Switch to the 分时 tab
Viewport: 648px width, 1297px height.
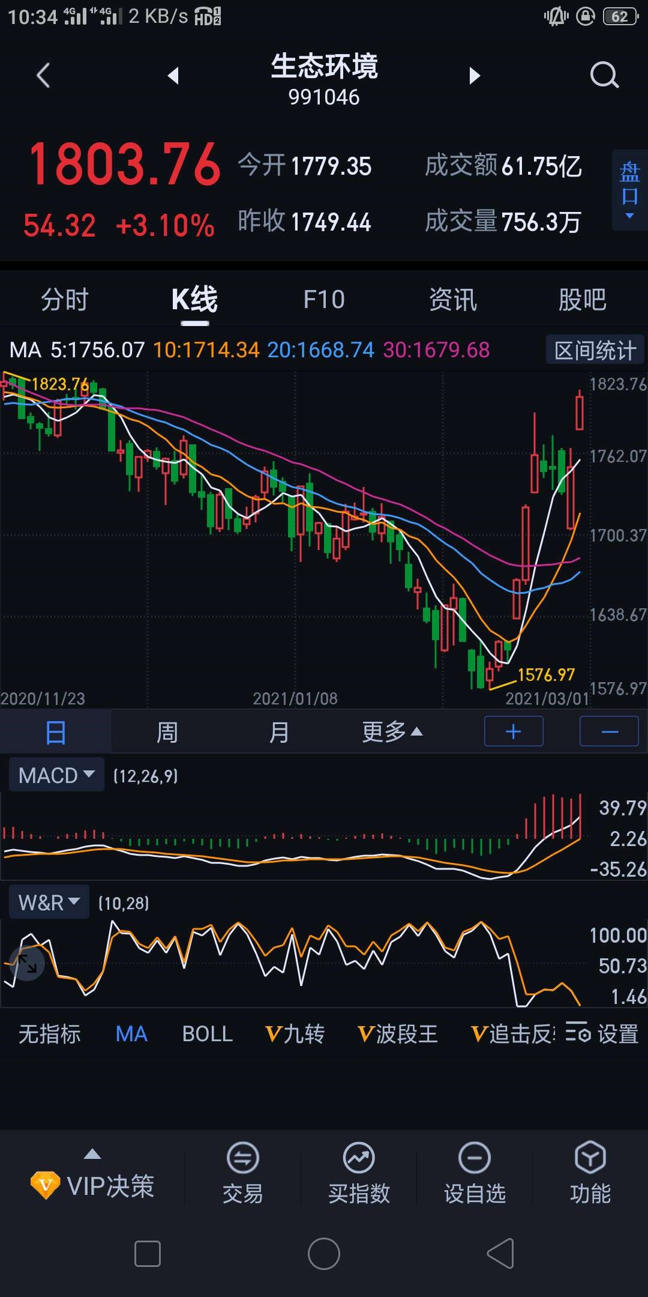pyautogui.click(x=65, y=299)
